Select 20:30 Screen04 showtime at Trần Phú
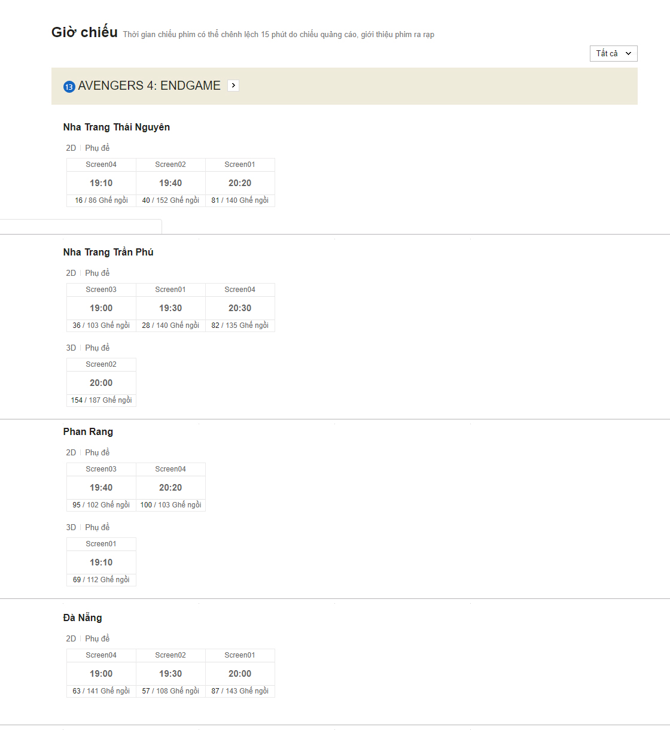 (x=240, y=308)
